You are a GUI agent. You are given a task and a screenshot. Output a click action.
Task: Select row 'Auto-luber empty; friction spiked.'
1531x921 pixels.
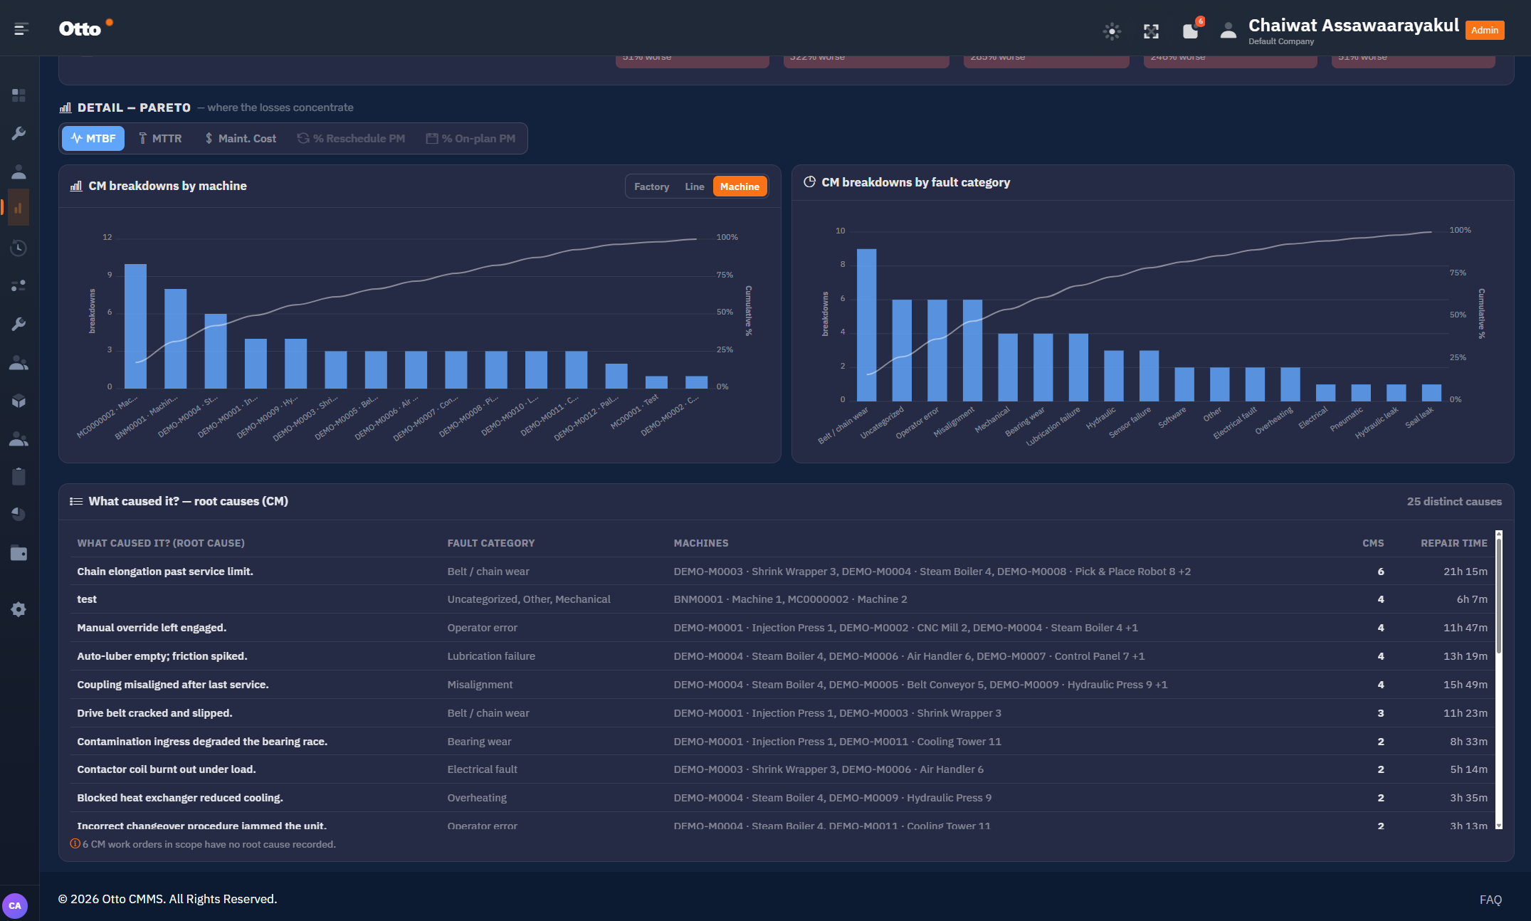pyautogui.click(x=782, y=656)
